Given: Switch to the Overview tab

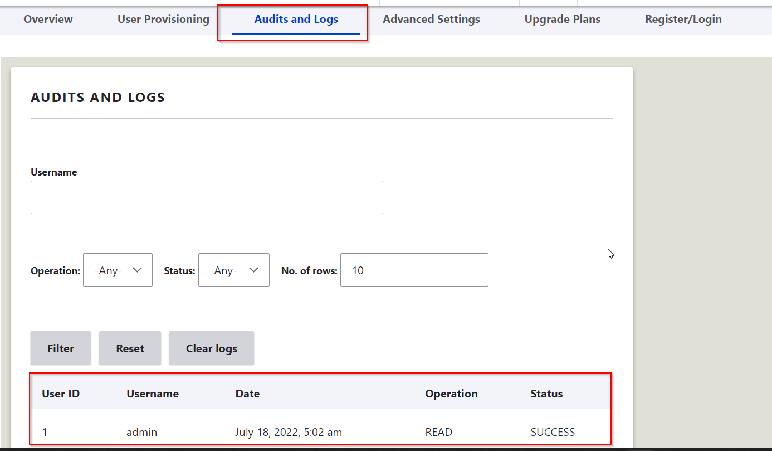Looking at the screenshot, I should [48, 19].
